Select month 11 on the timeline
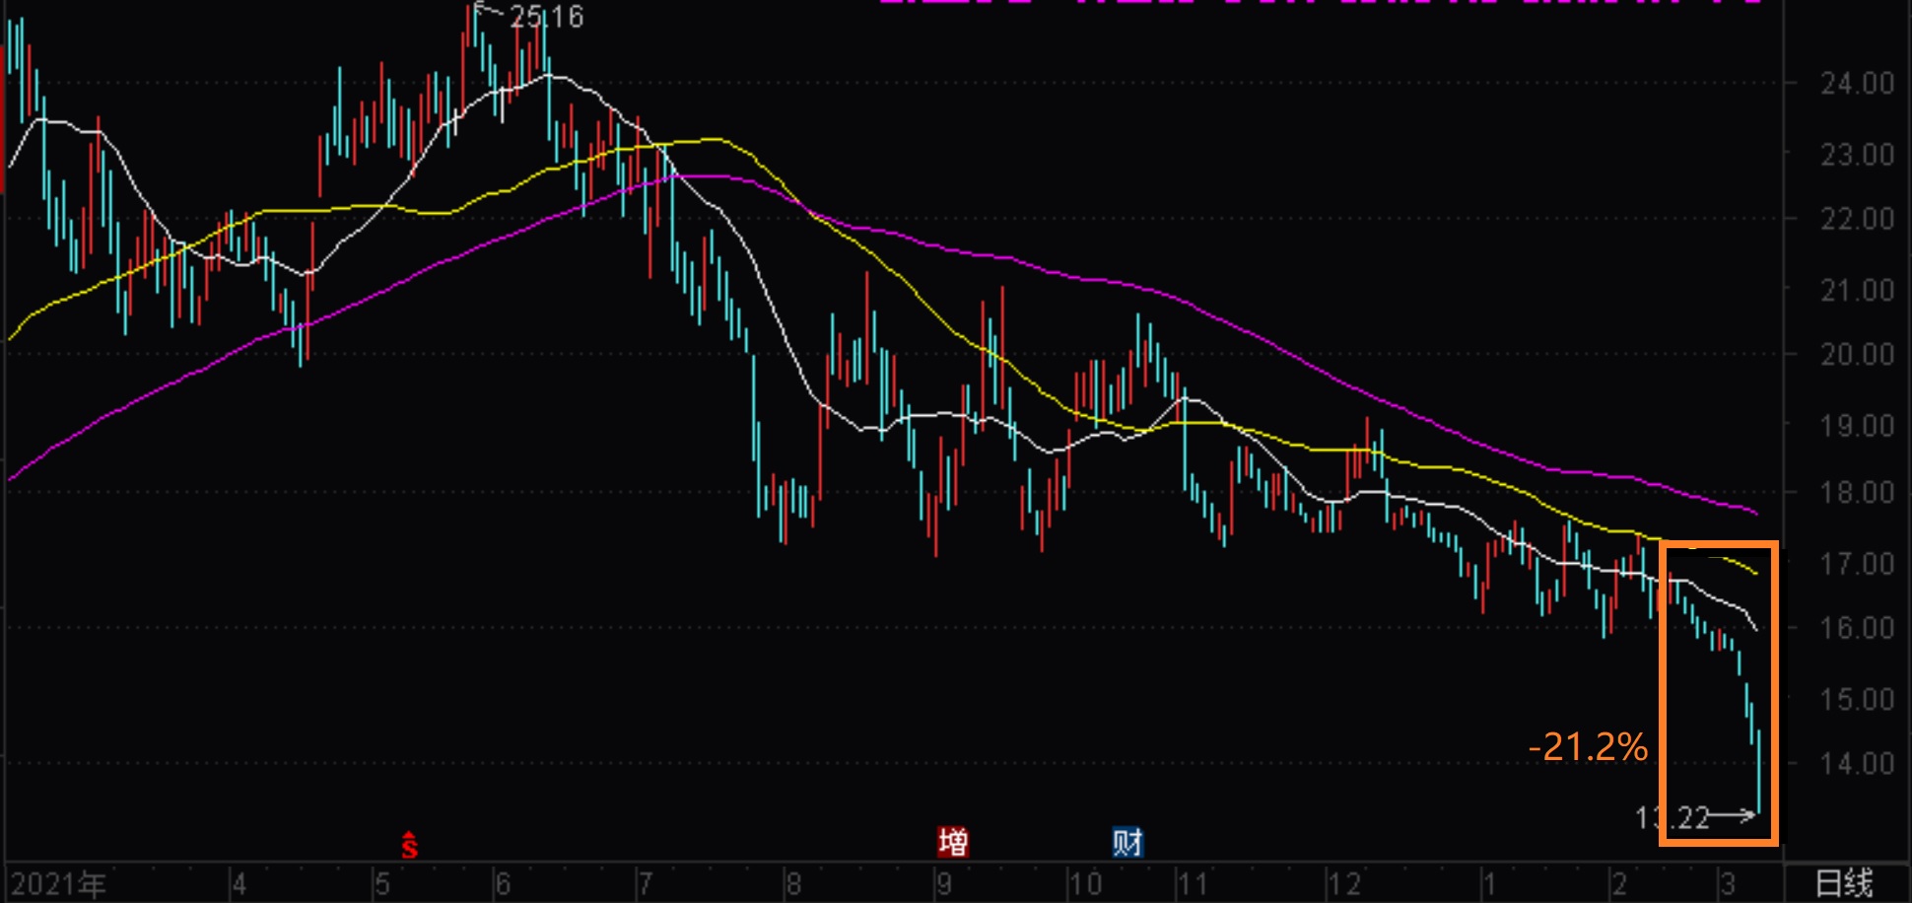This screenshot has width=1912, height=903. coord(1192,884)
